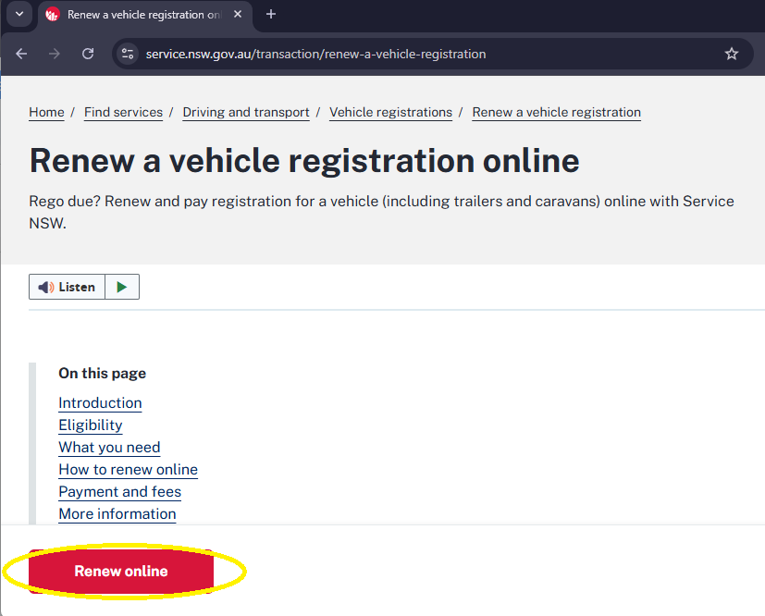Click the Listen speaker button
Screen dimensions: 765x616
click(x=67, y=288)
